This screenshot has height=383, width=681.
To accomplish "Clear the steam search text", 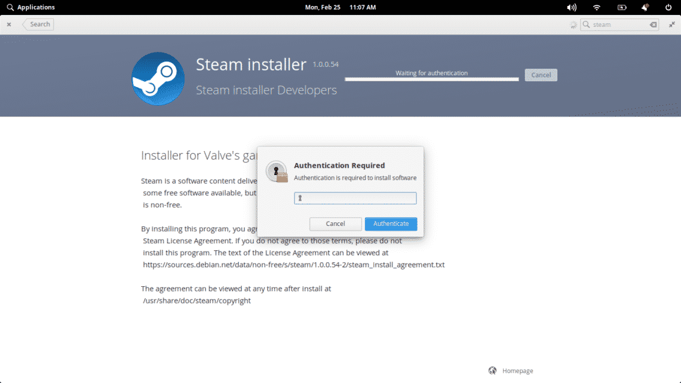I will tap(653, 24).
